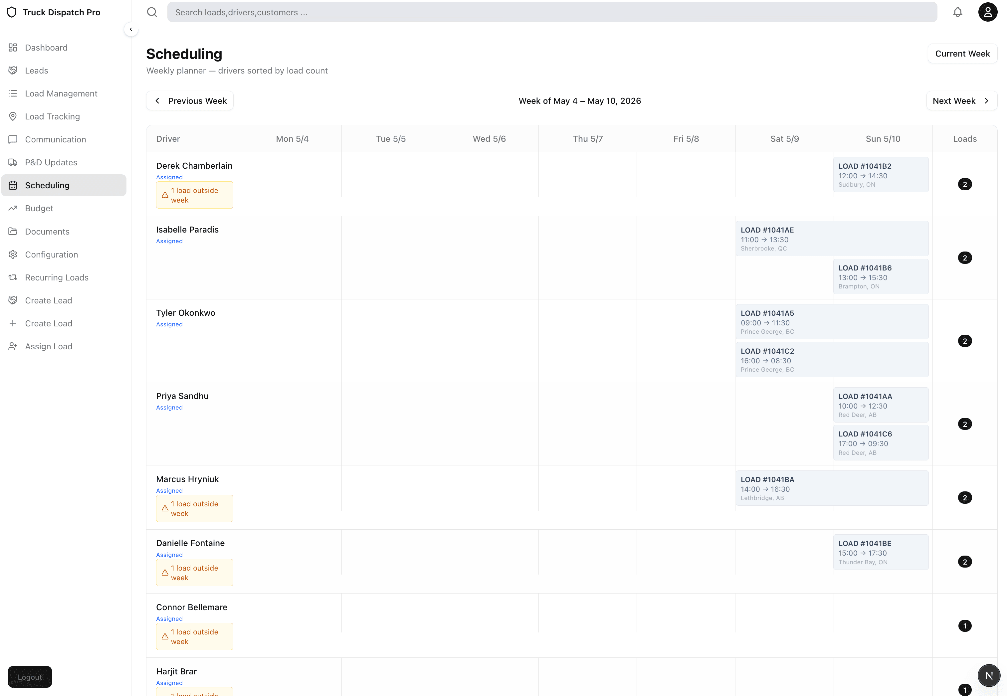Click the Configuration gear icon
The image size is (1007, 696).
13,255
